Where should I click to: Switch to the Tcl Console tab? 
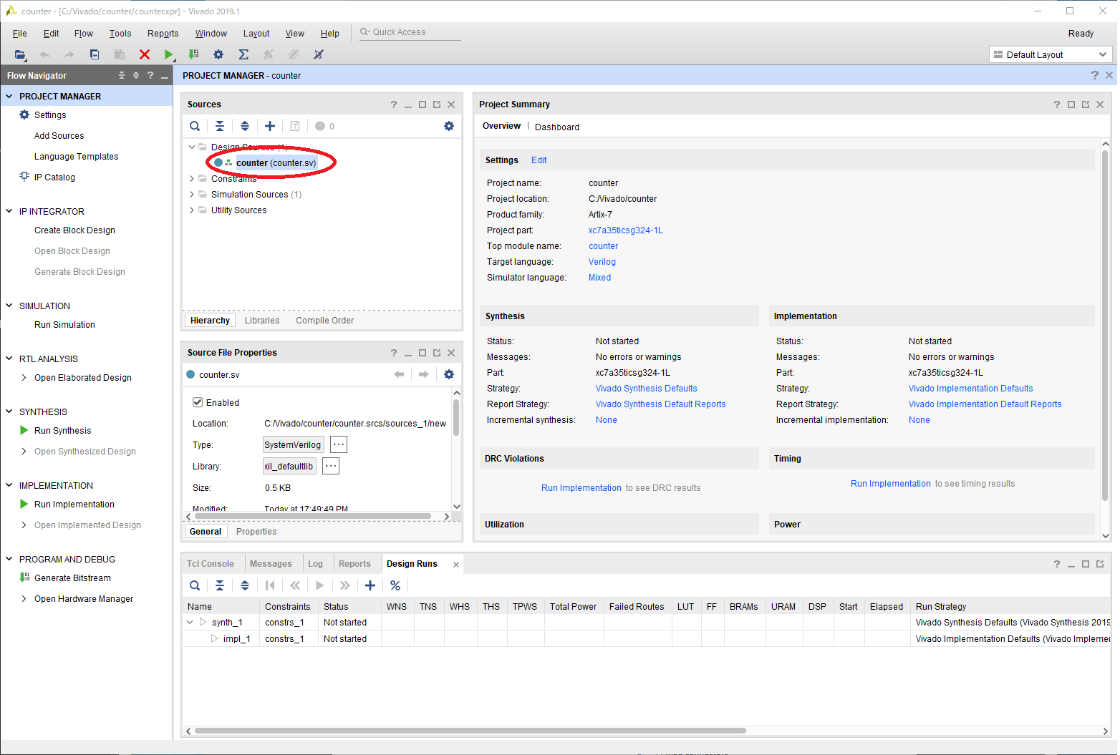211,564
